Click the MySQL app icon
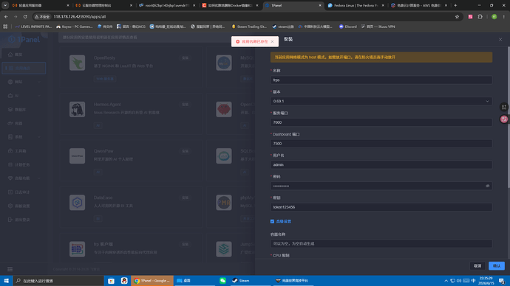The width and height of the screenshot is (510, 286). (x=224, y=63)
